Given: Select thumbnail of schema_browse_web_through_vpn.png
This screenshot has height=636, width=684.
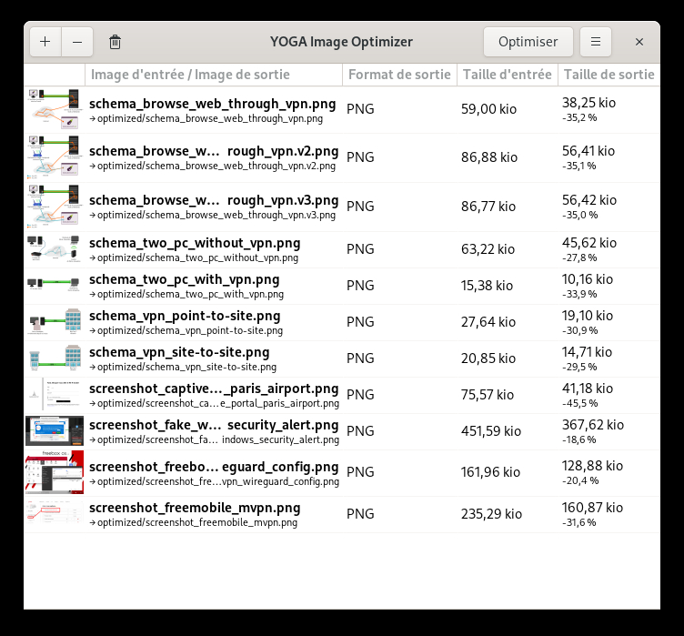Looking at the screenshot, I should click(x=55, y=109).
